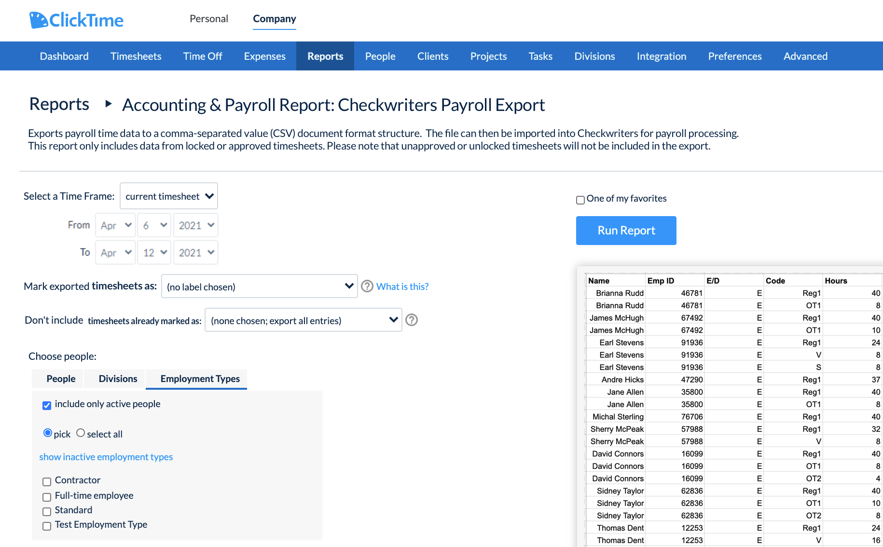Viewport: 883px width, 547px height.
Task: Check the Full-time employee checkbox
Action: 47,497
